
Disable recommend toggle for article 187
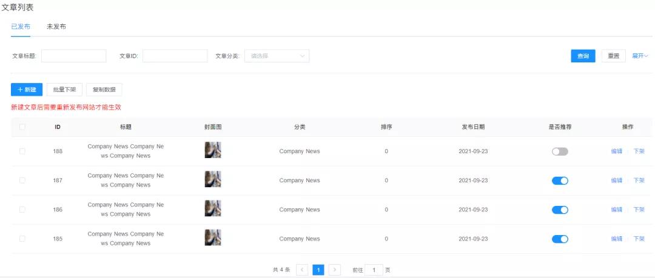click(560, 180)
